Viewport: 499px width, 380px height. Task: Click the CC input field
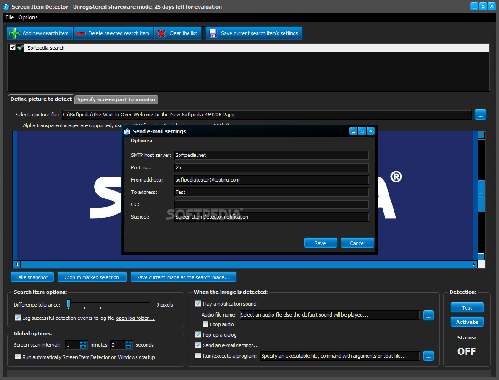pos(272,204)
